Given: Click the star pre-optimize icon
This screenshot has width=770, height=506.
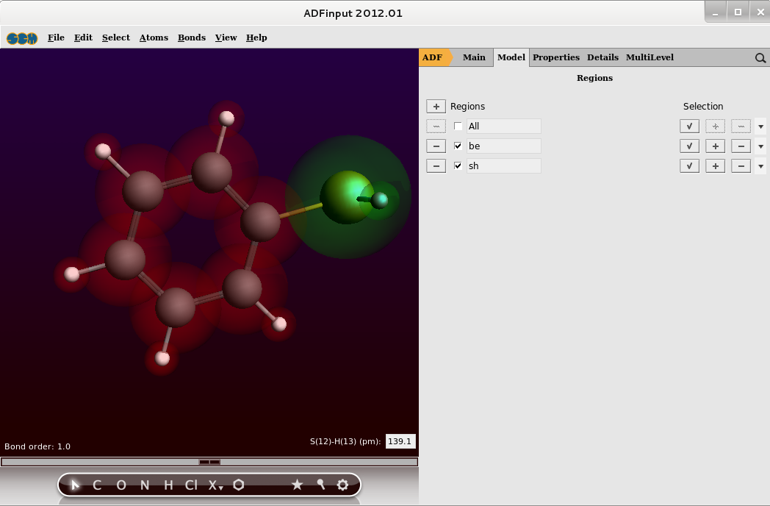Looking at the screenshot, I should coord(297,485).
